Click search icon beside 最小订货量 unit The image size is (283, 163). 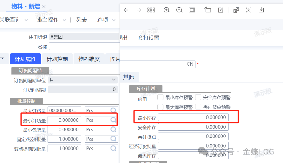point(113,120)
